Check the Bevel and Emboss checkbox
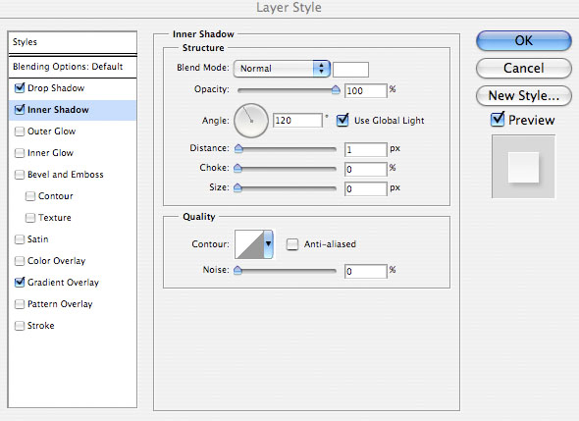 (x=20, y=175)
